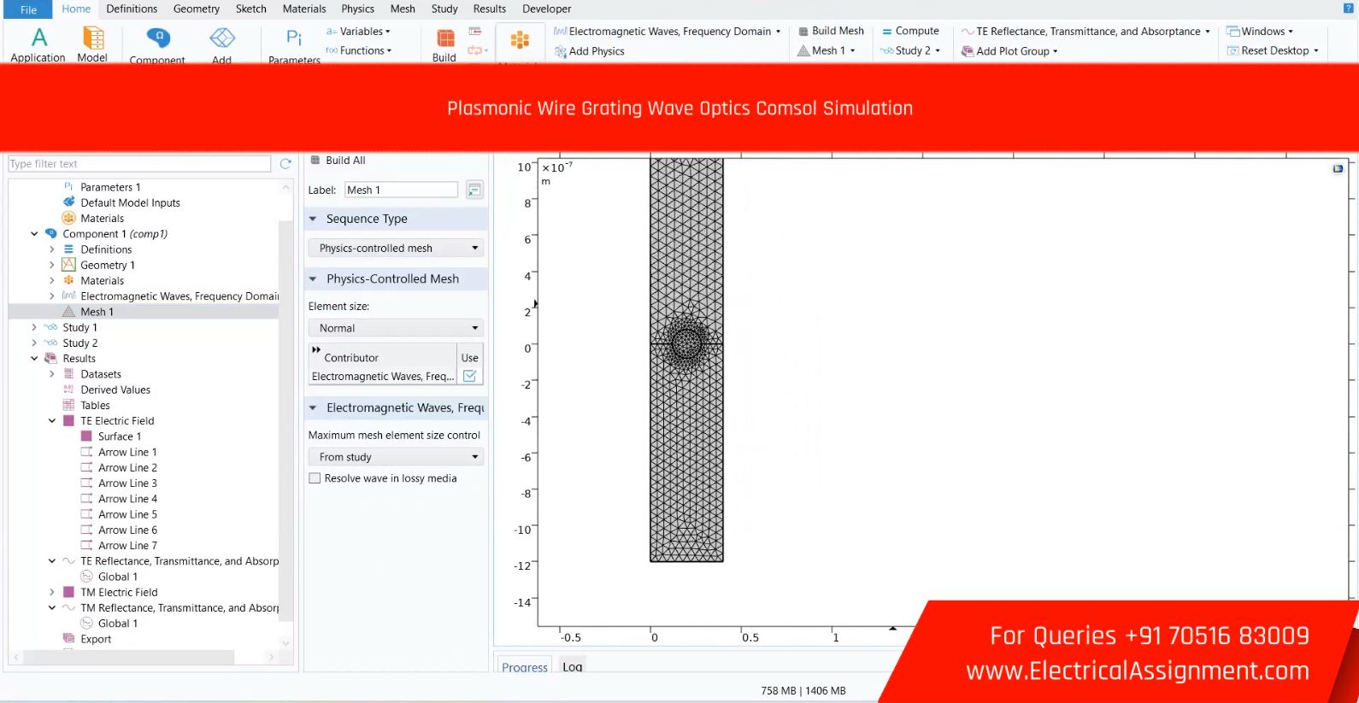
Task: Click the Add Physics icon
Action: pos(561,51)
